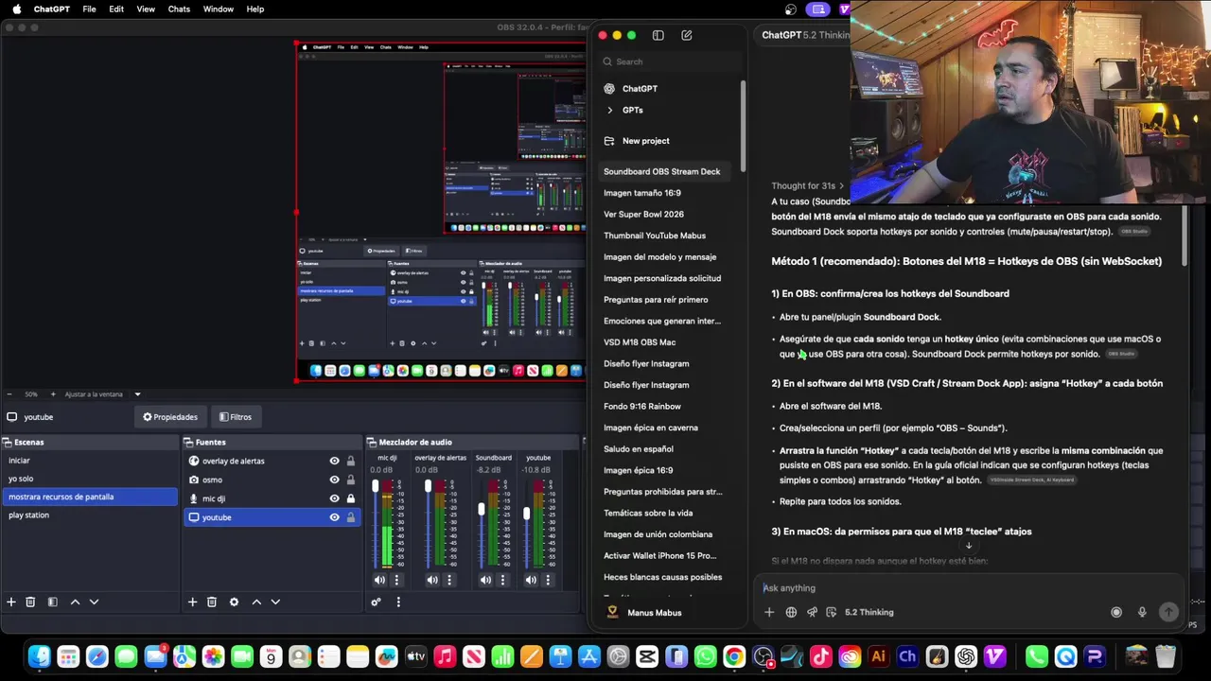Open the Help menu
The image size is (1211, 681).
(255, 9)
